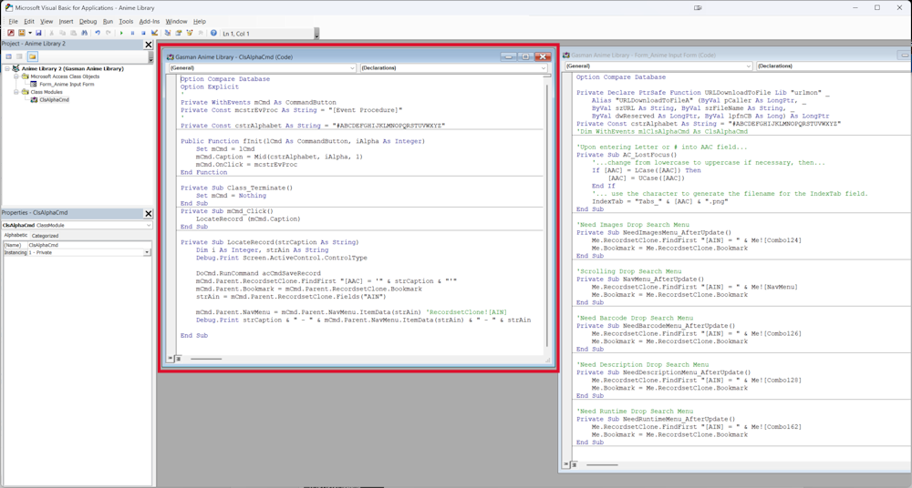Click the toolbar options overflow arrow

pyautogui.click(x=316, y=35)
